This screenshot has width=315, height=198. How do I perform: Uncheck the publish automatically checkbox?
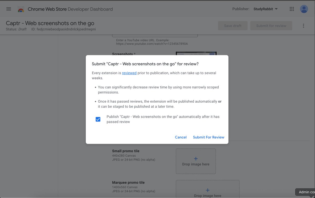pos(98,119)
